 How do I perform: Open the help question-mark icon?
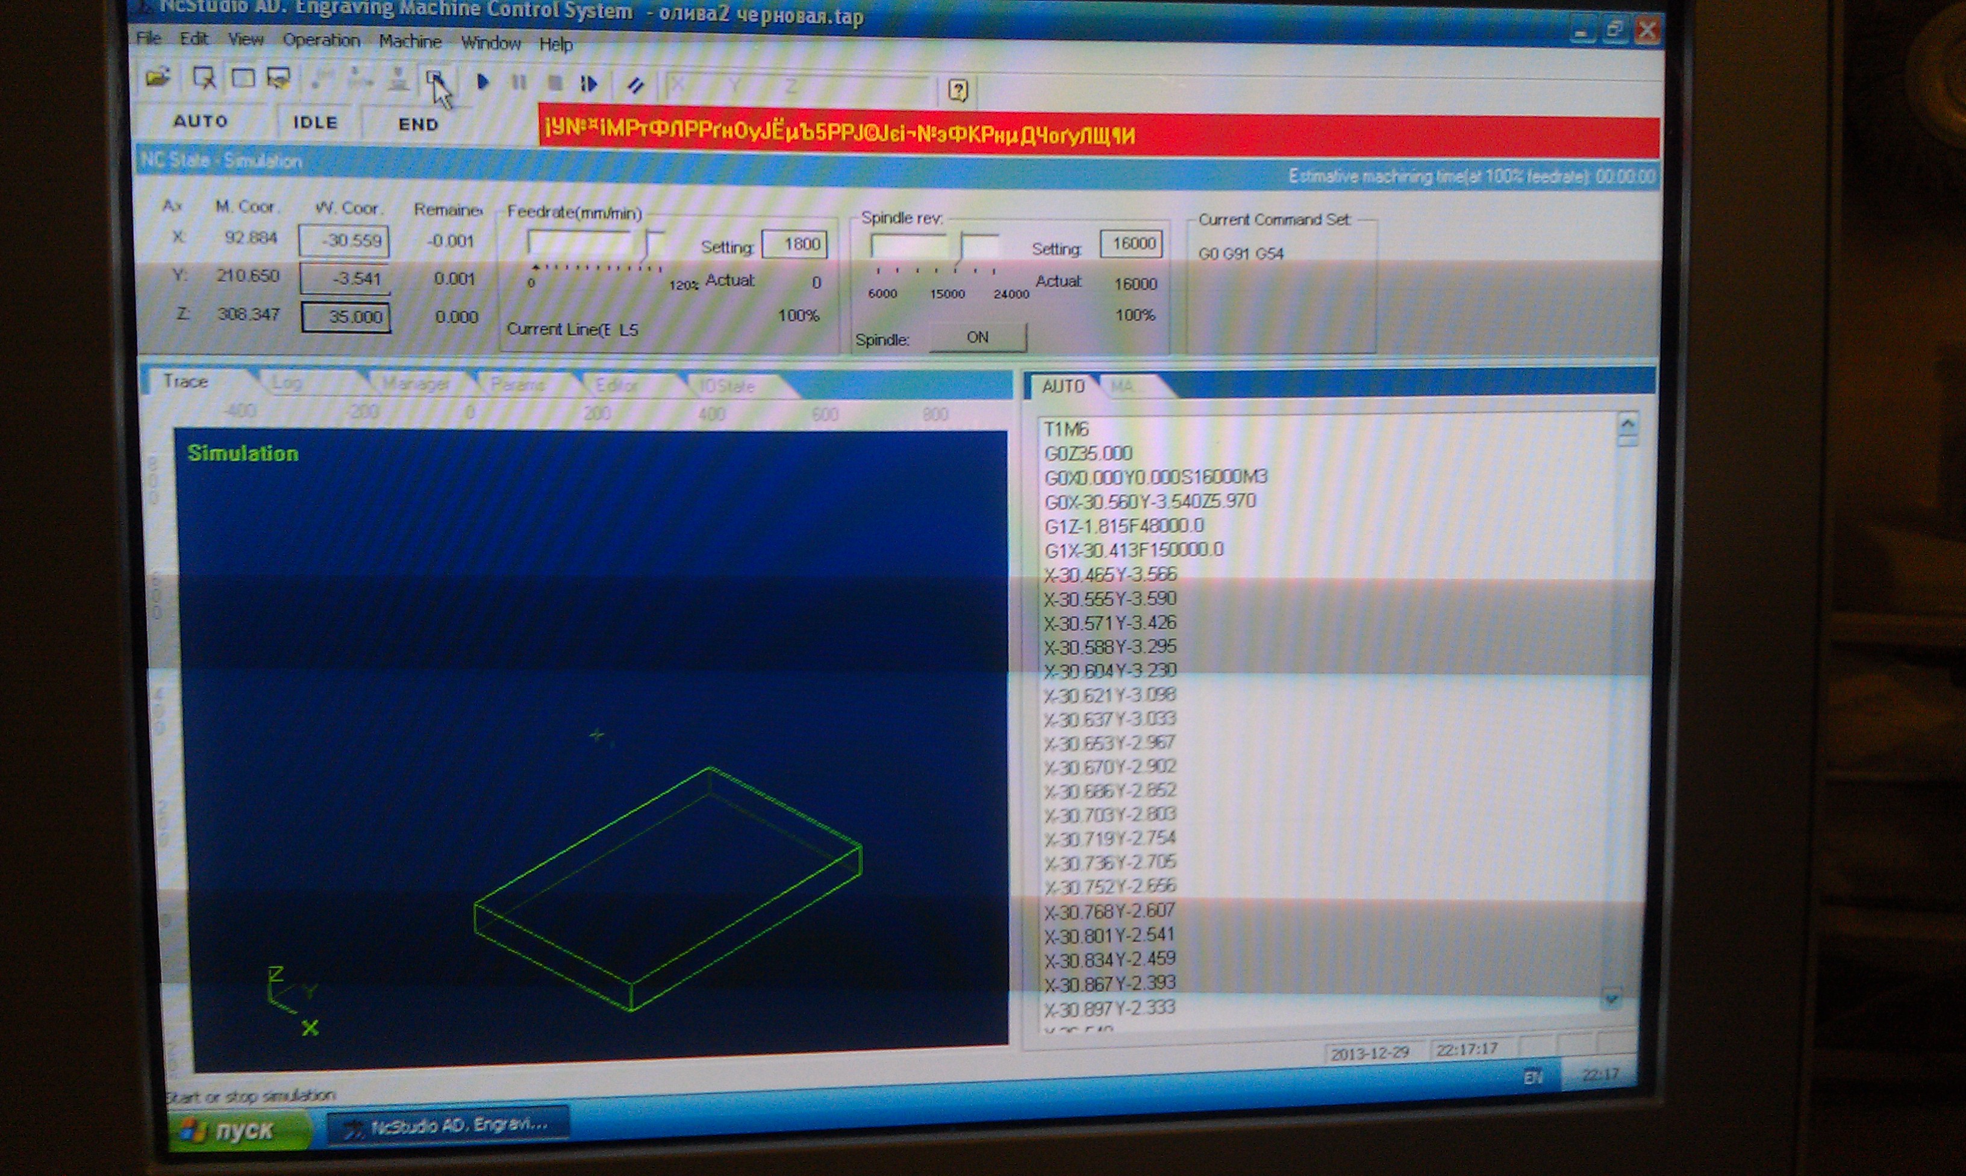coord(958,91)
